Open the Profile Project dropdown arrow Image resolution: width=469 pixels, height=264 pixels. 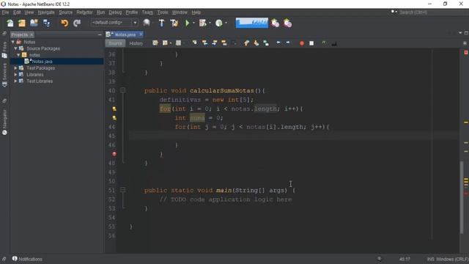(x=226, y=23)
